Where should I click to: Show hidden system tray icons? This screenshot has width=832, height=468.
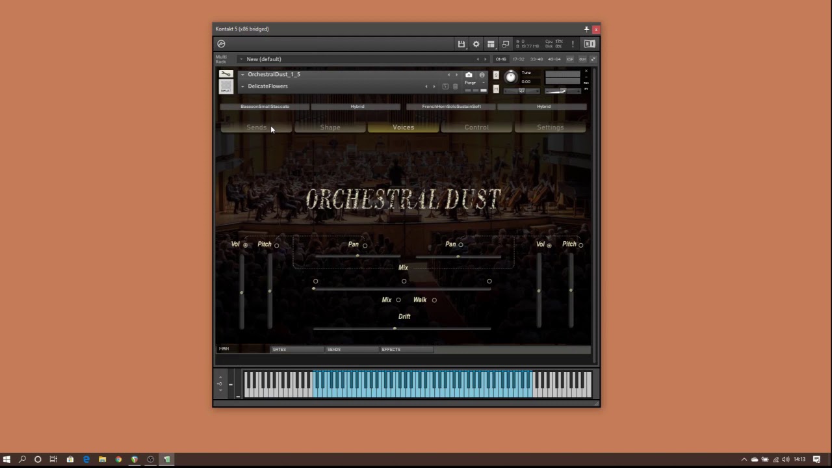click(x=744, y=460)
